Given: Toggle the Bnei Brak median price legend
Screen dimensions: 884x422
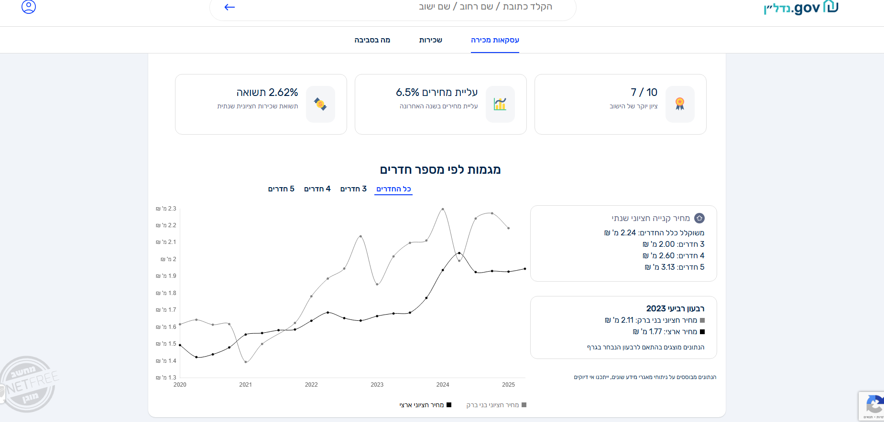Looking at the screenshot, I should point(496,405).
